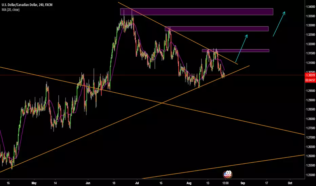The height and width of the screenshot is (186, 316).
Task: Click the 1.26000 price axis label
Action: click(x=310, y=156)
